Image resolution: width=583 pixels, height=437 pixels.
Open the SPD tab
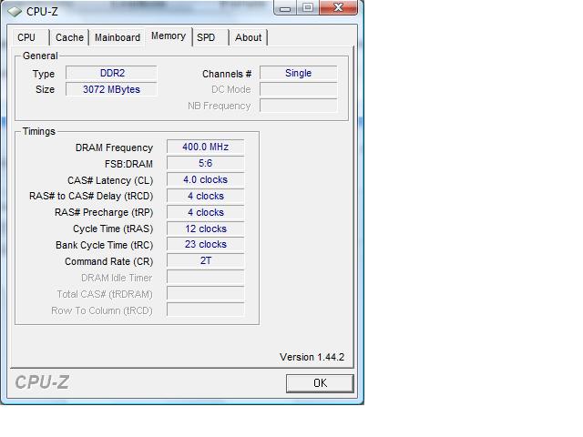[210, 37]
